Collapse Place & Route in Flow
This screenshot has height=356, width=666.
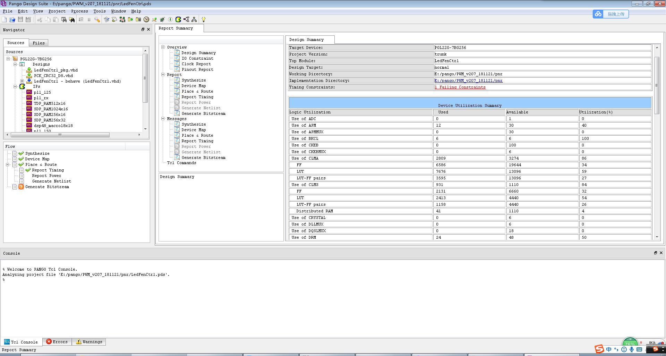[8, 164]
